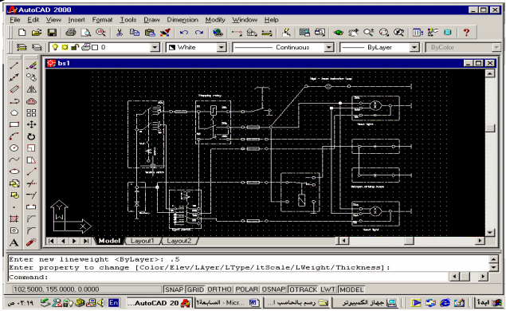Go to last layout tab arrow
The image size is (506, 311).
point(86,241)
